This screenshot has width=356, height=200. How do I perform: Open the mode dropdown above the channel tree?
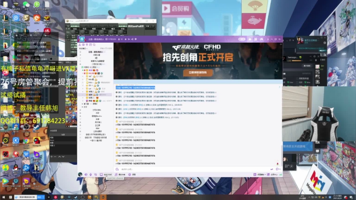pos(84,49)
